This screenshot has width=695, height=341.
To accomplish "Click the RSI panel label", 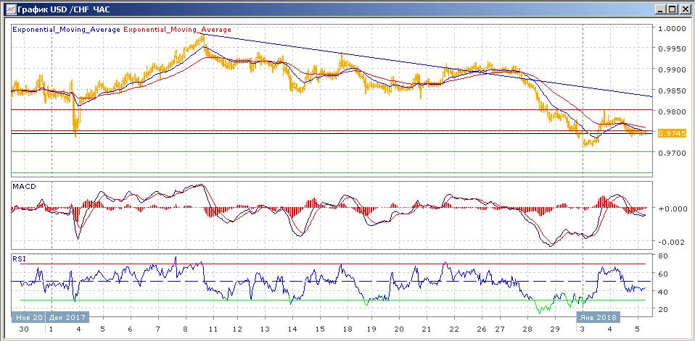I will [x=20, y=258].
